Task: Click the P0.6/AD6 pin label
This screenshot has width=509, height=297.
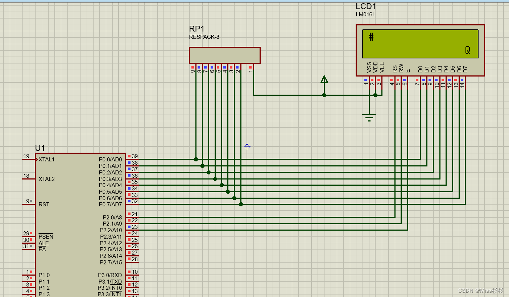Action: [111, 198]
